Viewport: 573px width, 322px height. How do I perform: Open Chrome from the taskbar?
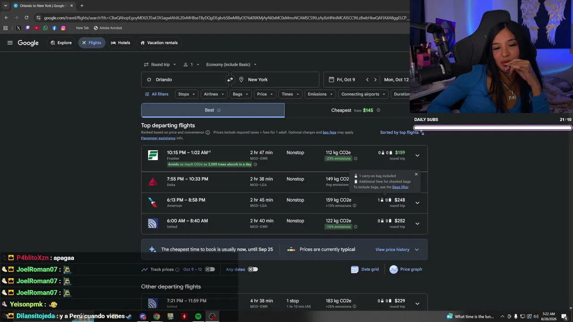coord(156,317)
